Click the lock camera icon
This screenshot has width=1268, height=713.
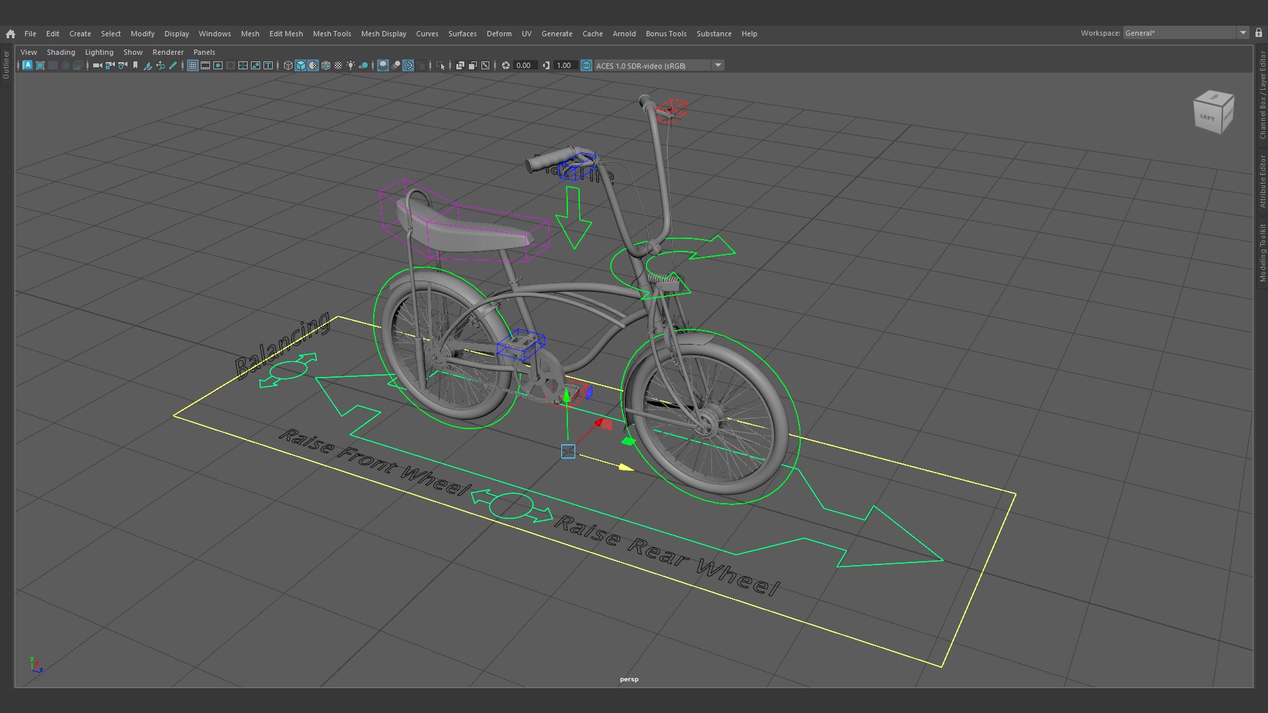pyautogui.click(x=110, y=65)
